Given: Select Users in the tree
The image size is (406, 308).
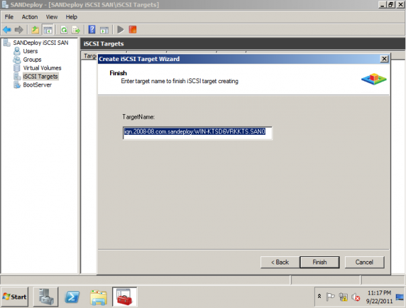Looking at the screenshot, I should [x=30, y=51].
